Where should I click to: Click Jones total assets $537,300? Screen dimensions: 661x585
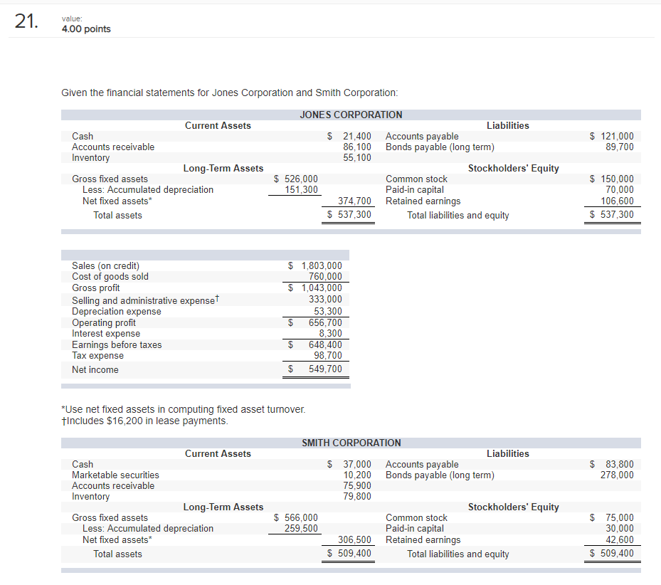349,215
